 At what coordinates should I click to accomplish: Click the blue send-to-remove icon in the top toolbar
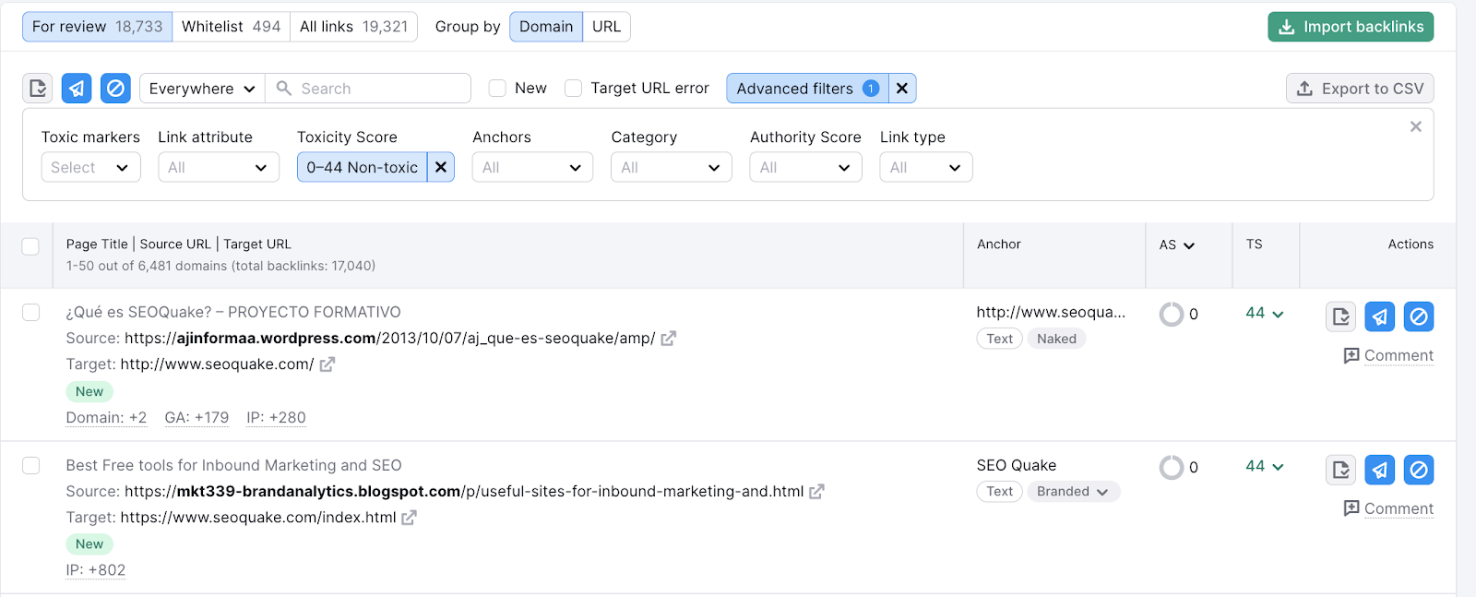click(x=77, y=89)
